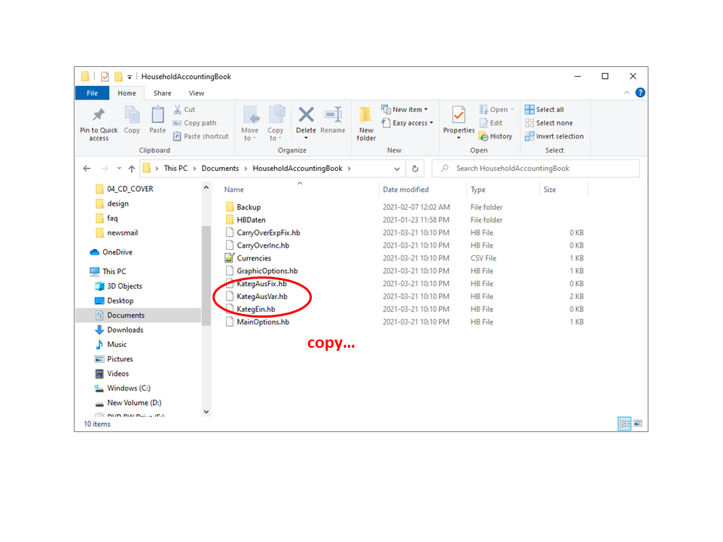
Task: Click the Up arrow navigation button
Action: (132, 169)
